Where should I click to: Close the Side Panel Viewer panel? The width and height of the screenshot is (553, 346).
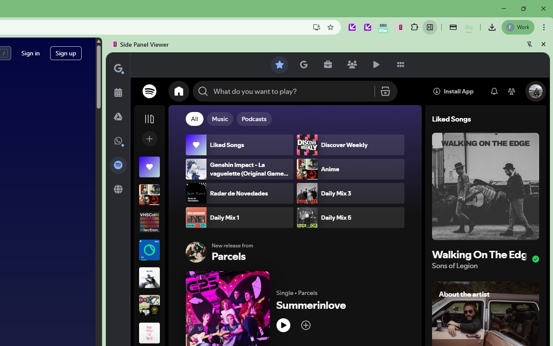pos(543,45)
